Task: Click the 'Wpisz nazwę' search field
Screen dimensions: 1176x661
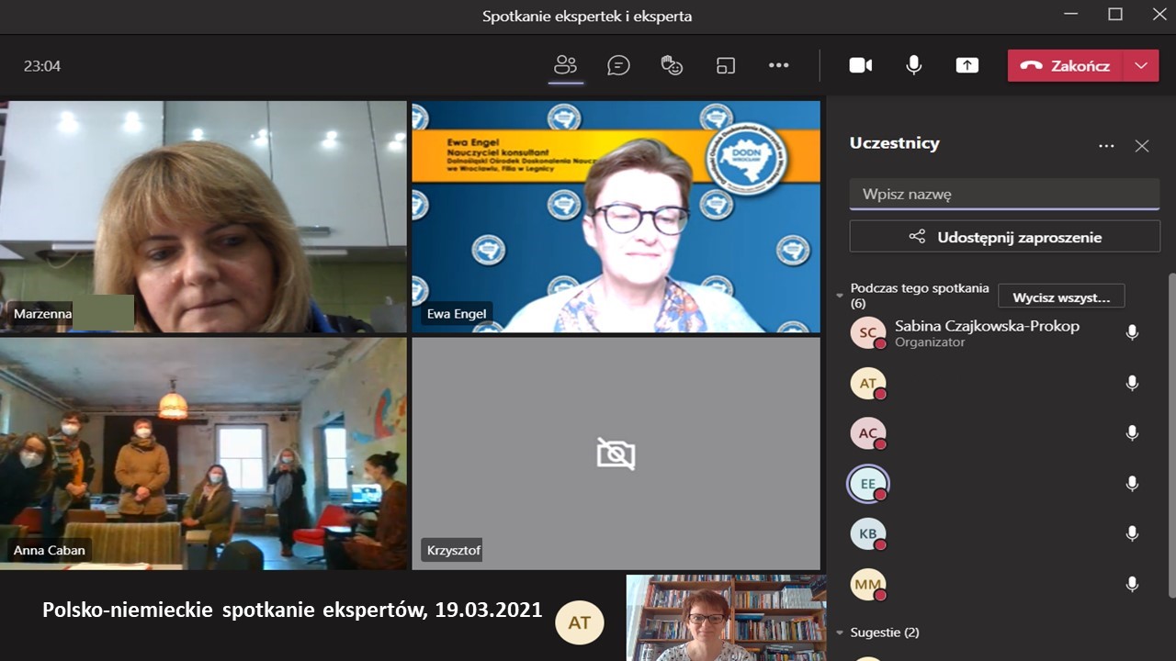Action: (x=1004, y=194)
